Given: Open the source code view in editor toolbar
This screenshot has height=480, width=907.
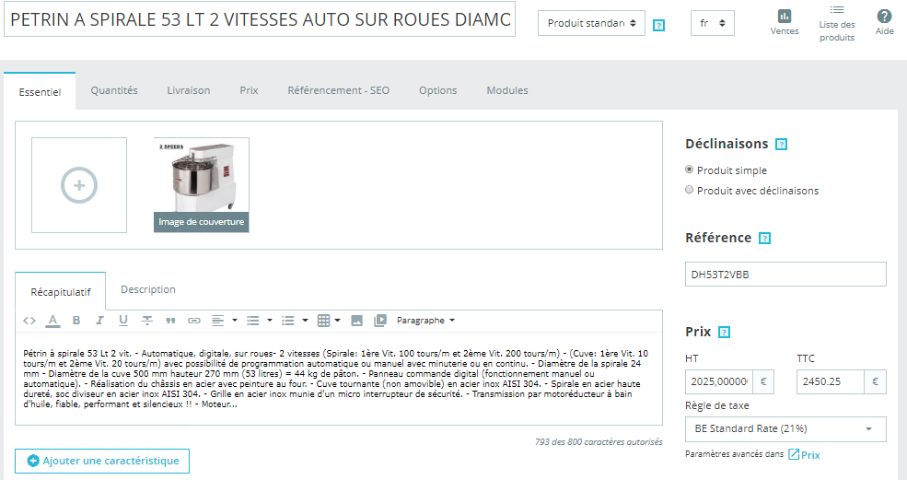Looking at the screenshot, I should (x=29, y=321).
